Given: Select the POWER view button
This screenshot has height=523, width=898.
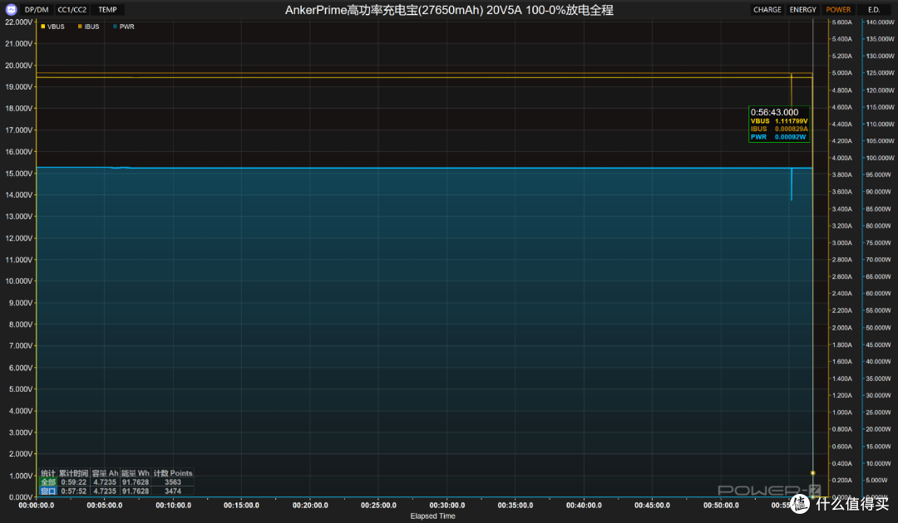Looking at the screenshot, I should pos(838,10).
